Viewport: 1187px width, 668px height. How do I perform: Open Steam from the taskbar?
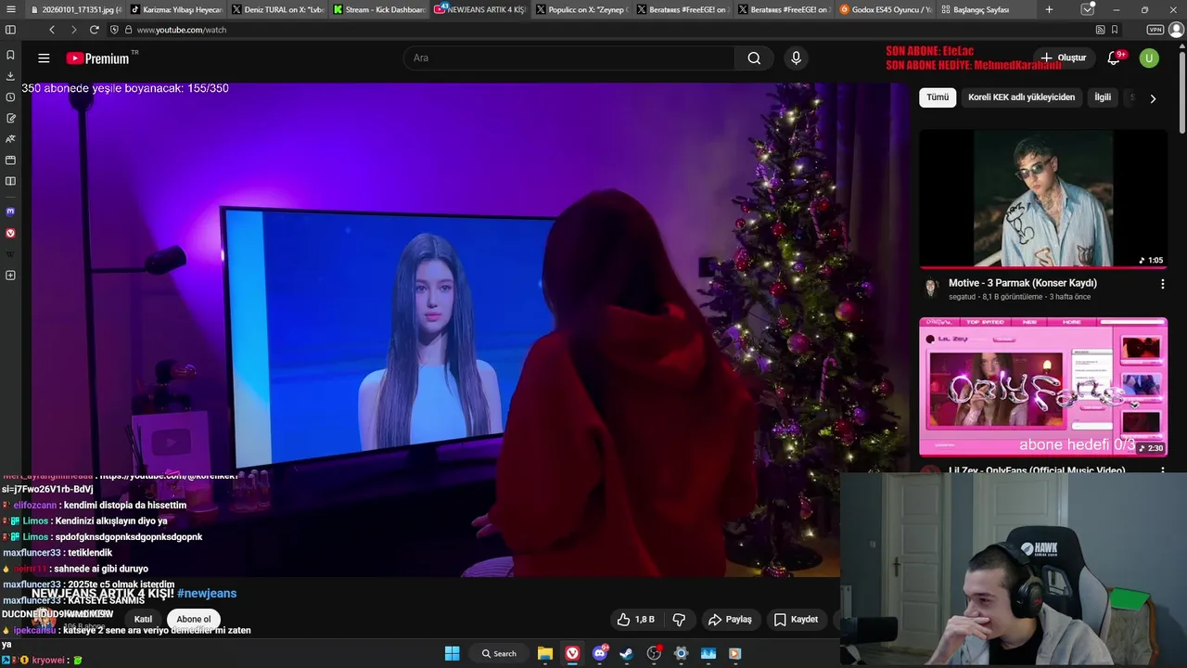[x=627, y=653]
